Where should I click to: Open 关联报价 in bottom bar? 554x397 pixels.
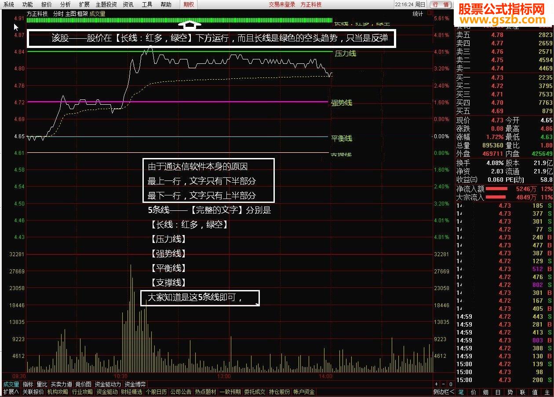click(33, 392)
